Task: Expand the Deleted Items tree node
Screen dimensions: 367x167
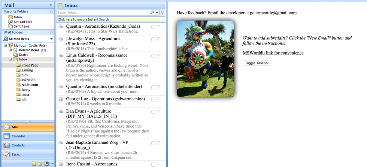Action: (x=10, y=50)
